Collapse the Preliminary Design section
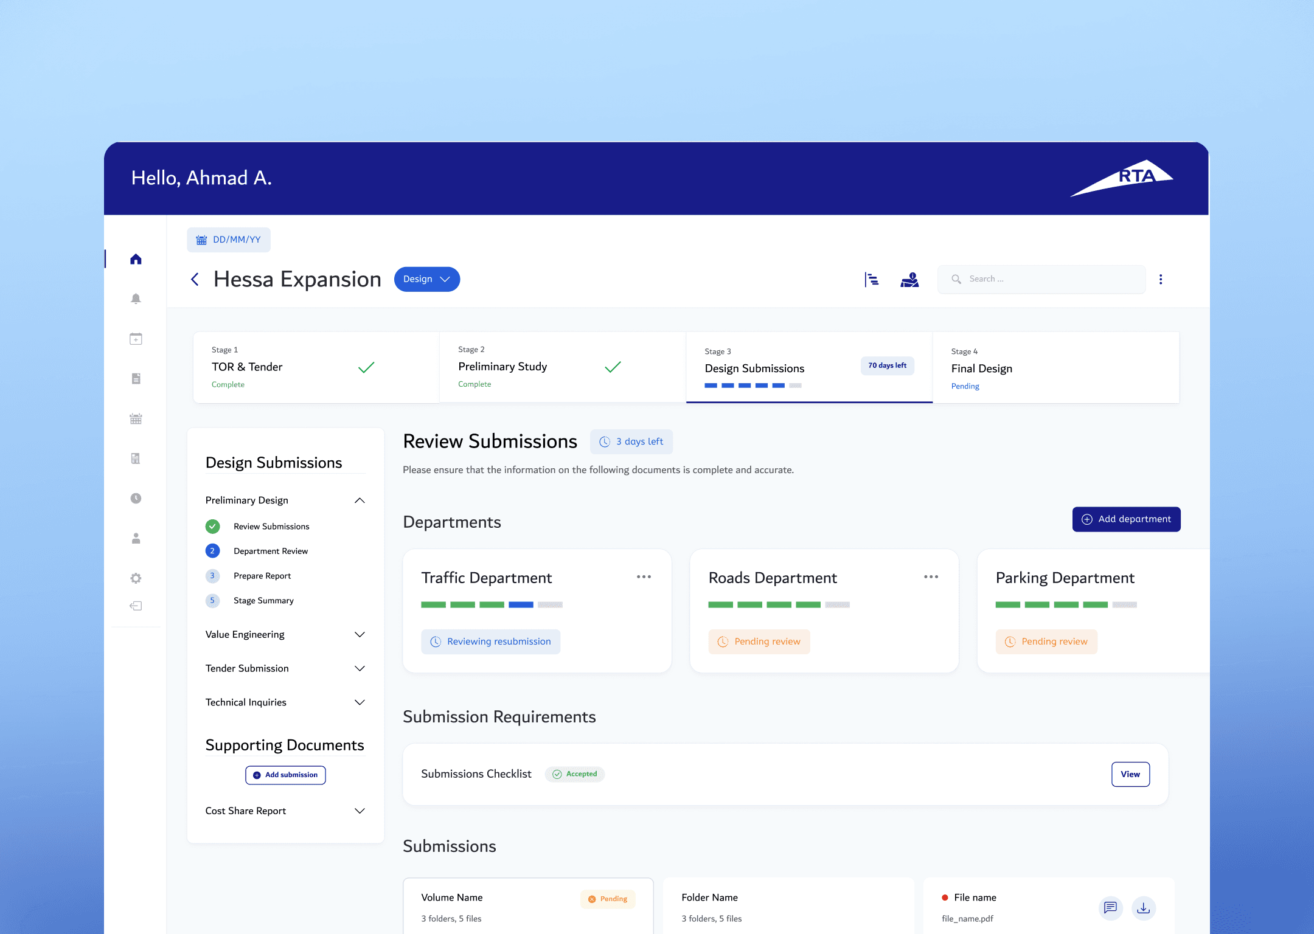 tap(360, 500)
